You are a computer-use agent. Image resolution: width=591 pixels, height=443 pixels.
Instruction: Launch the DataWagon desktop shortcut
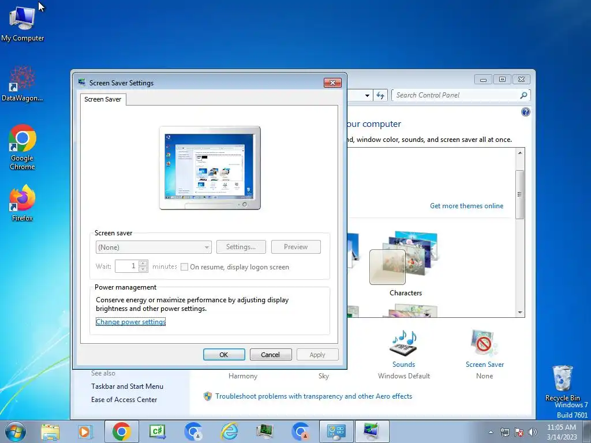pyautogui.click(x=23, y=84)
